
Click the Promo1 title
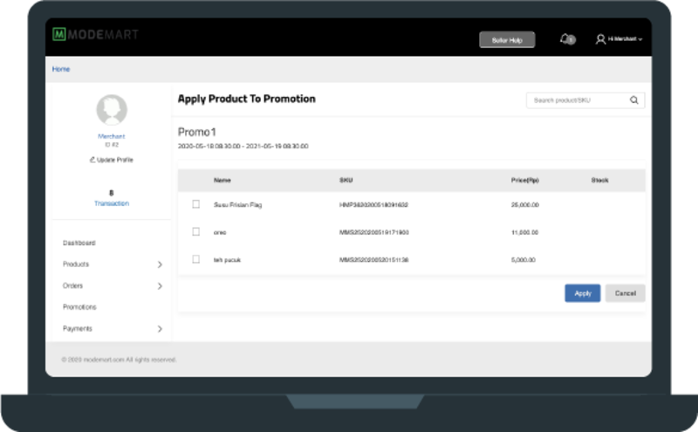coord(197,132)
